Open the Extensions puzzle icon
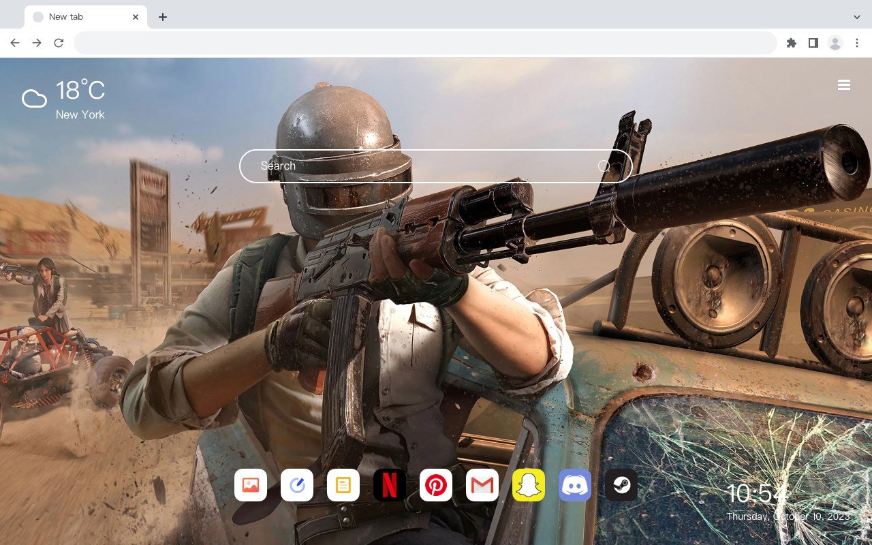Viewport: 872px width, 545px height. coord(791,43)
